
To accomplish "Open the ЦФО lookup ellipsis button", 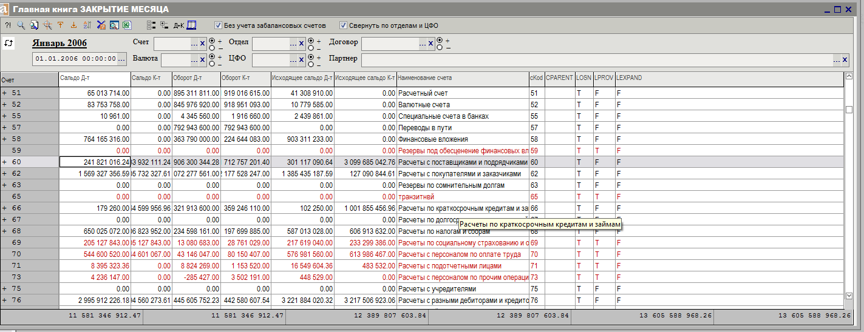I will [x=293, y=59].
